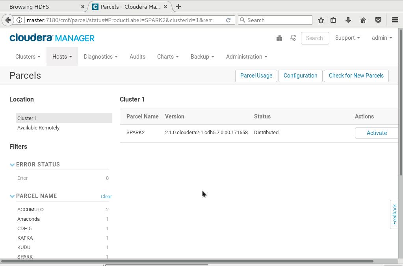Click the page vertical scrollbar

click(x=401, y=103)
